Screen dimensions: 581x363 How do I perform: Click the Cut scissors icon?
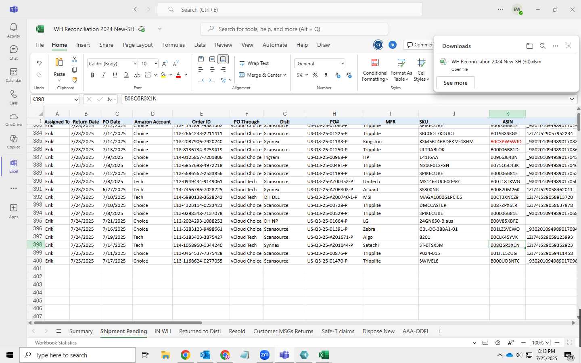(x=75, y=59)
